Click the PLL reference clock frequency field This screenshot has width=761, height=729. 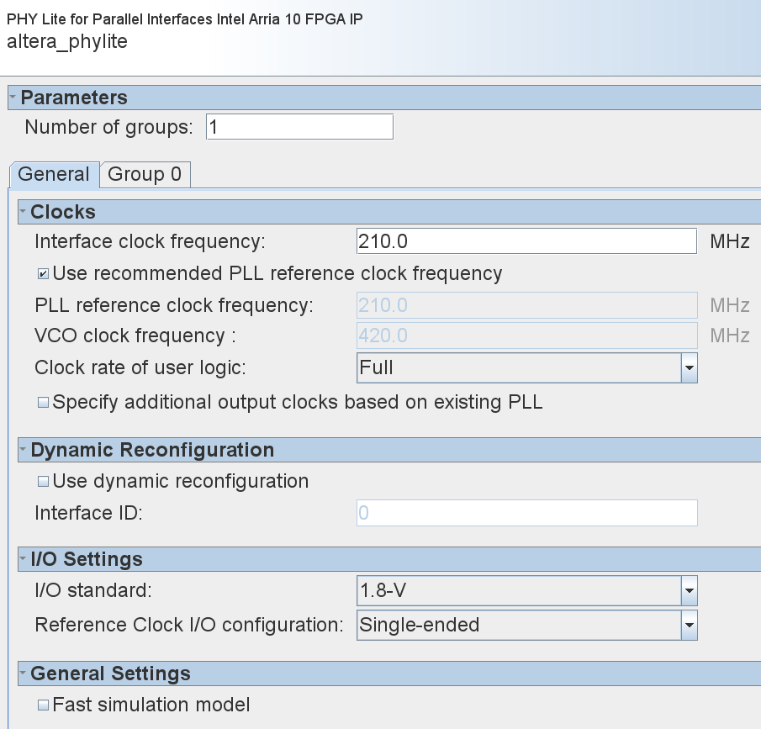(x=526, y=305)
